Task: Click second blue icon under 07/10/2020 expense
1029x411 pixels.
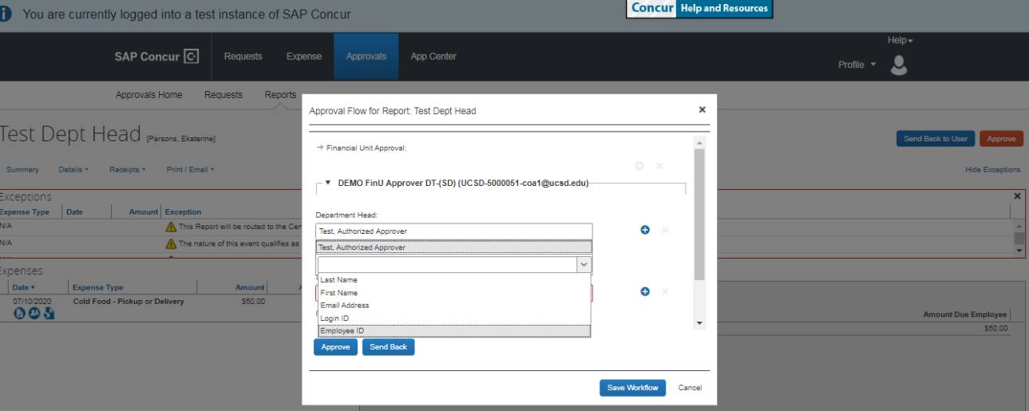Action: (x=35, y=313)
